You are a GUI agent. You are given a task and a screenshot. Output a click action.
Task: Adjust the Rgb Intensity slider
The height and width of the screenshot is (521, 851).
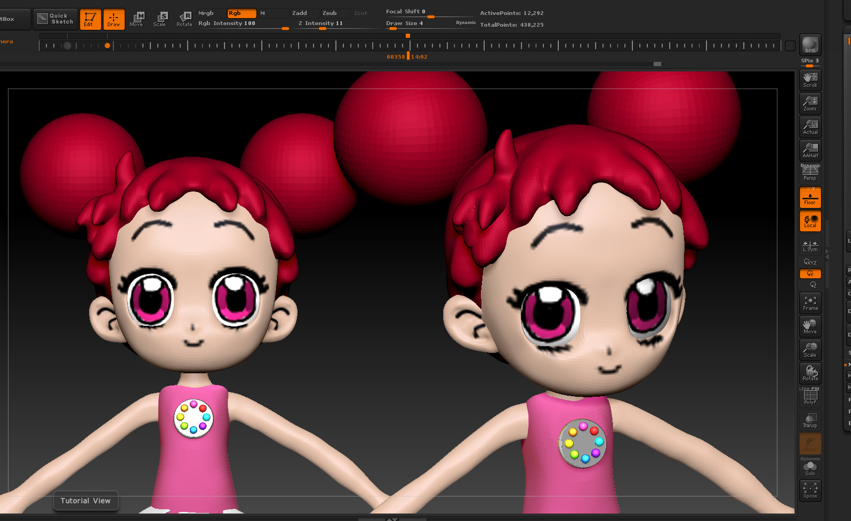[x=243, y=25]
